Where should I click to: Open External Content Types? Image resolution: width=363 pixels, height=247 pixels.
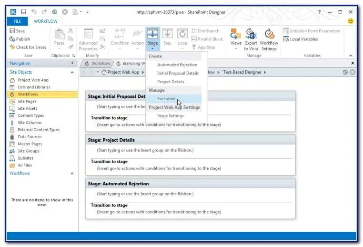[39, 130]
